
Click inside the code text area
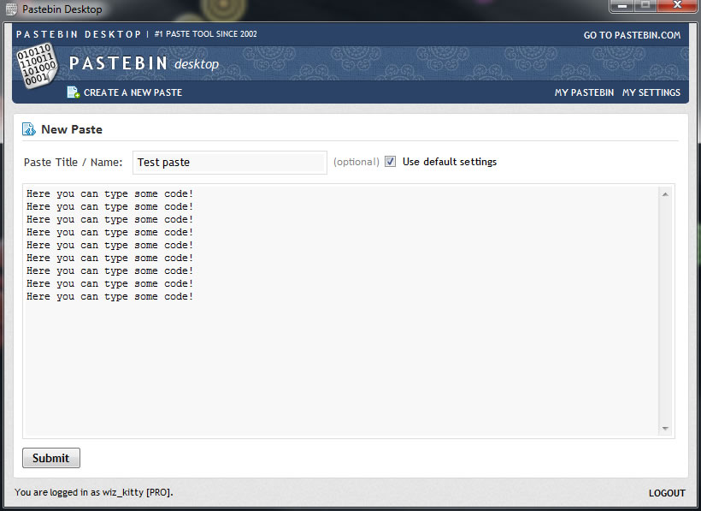point(340,311)
